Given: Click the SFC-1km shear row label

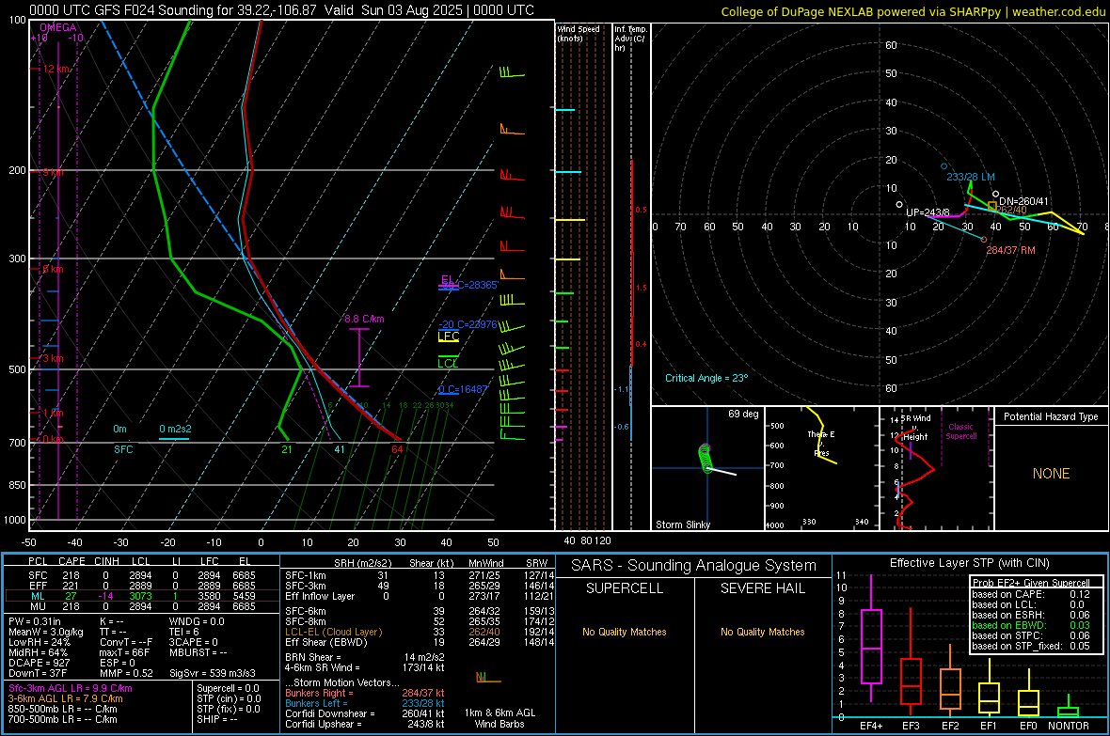Looking at the screenshot, I should pyautogui.click(x=306, y=575).
